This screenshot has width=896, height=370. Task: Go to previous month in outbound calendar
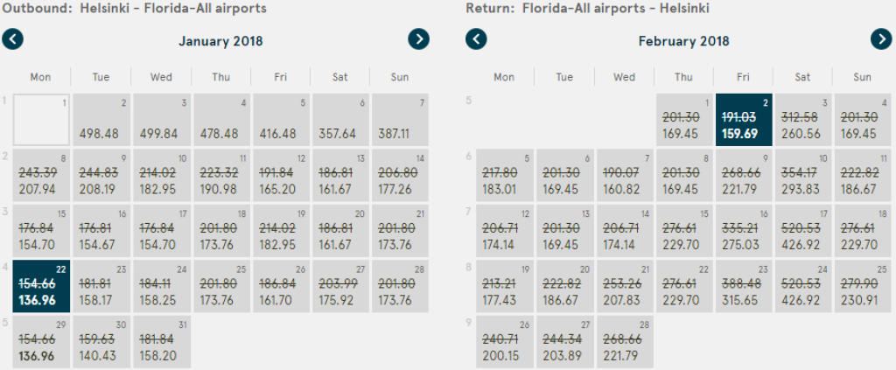coord(13,39)
